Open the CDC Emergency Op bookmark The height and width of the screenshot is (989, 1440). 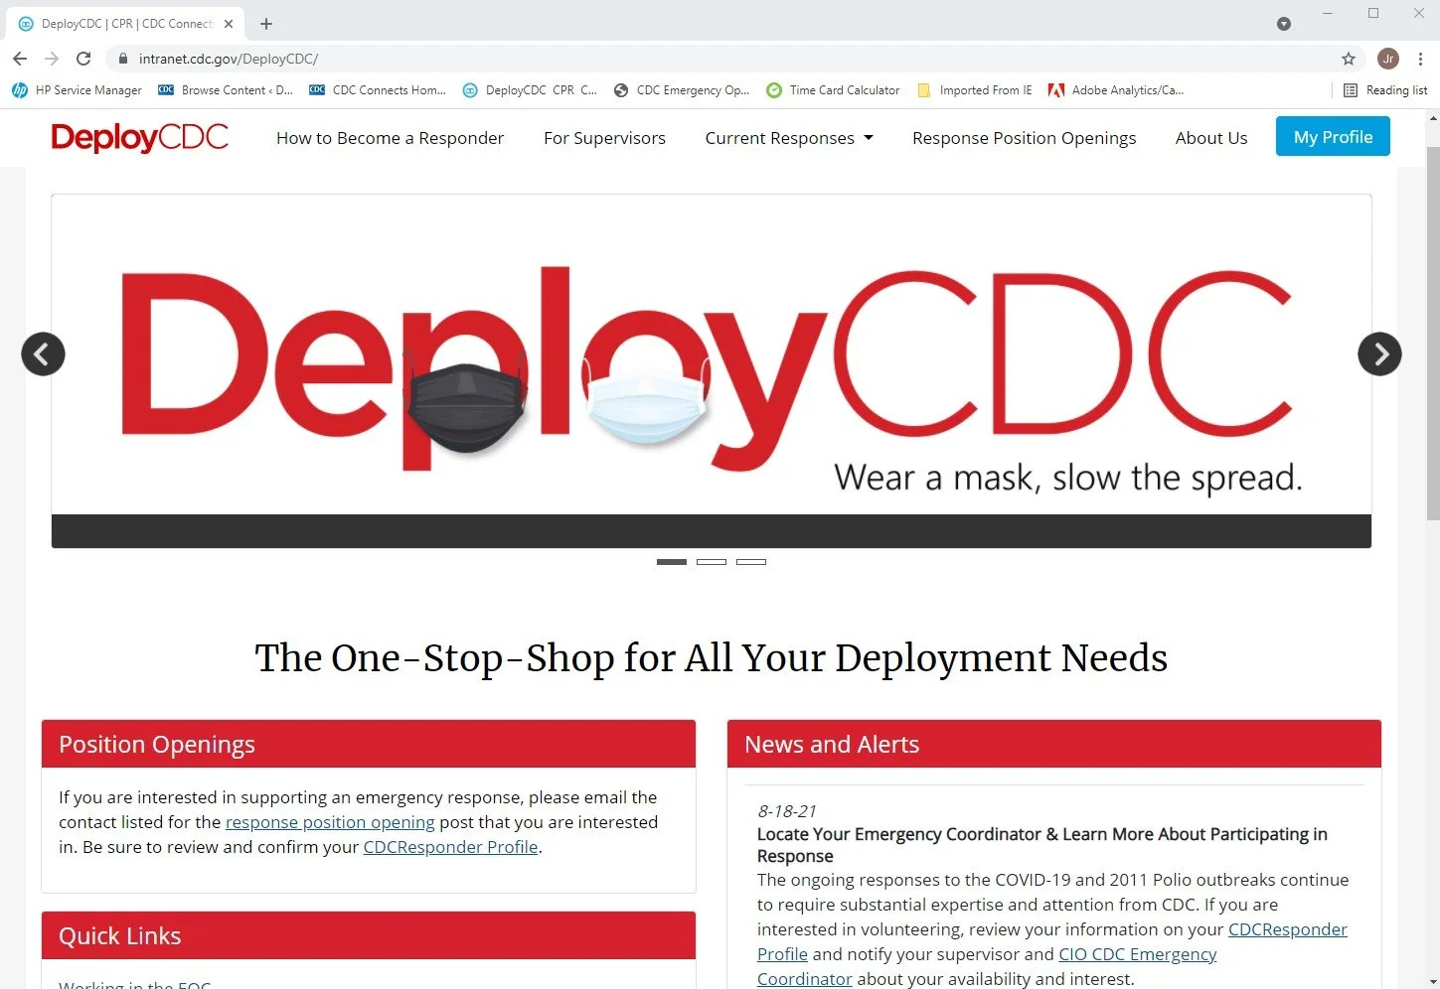click(x=682, y=90)
